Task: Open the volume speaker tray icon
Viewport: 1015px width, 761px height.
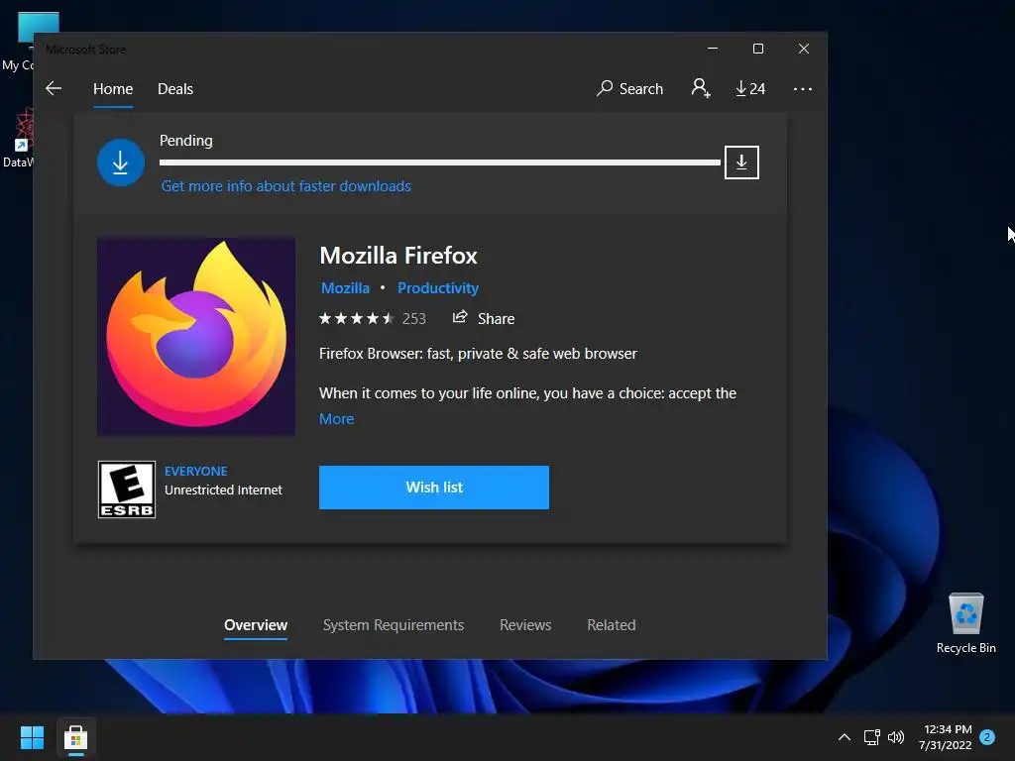Action: (896, 737)
